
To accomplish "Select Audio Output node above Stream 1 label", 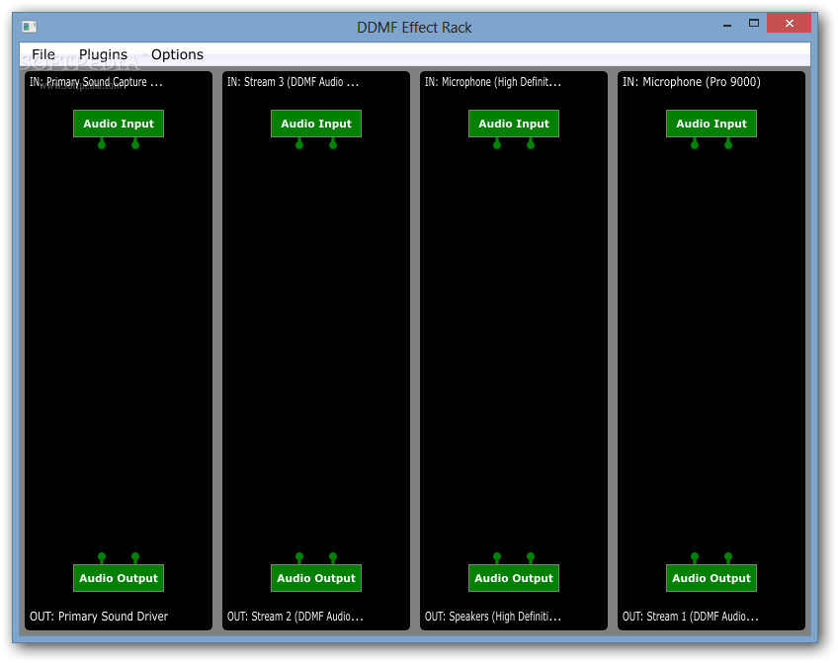I will click(712, 578).
